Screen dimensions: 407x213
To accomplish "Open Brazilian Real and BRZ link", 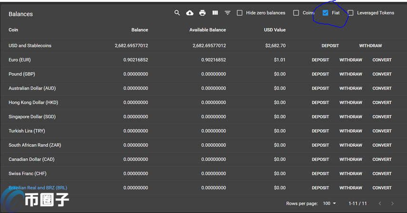I will coord(38,188).
